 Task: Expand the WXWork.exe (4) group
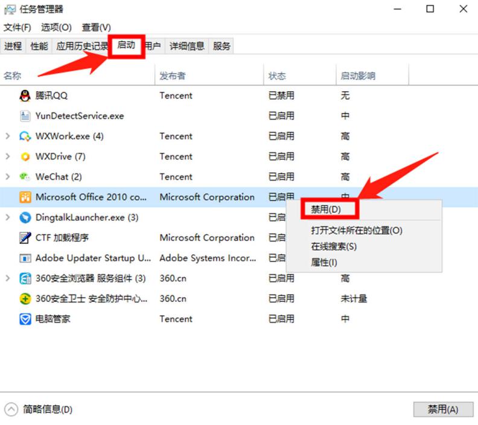click(x=8, y=136)
